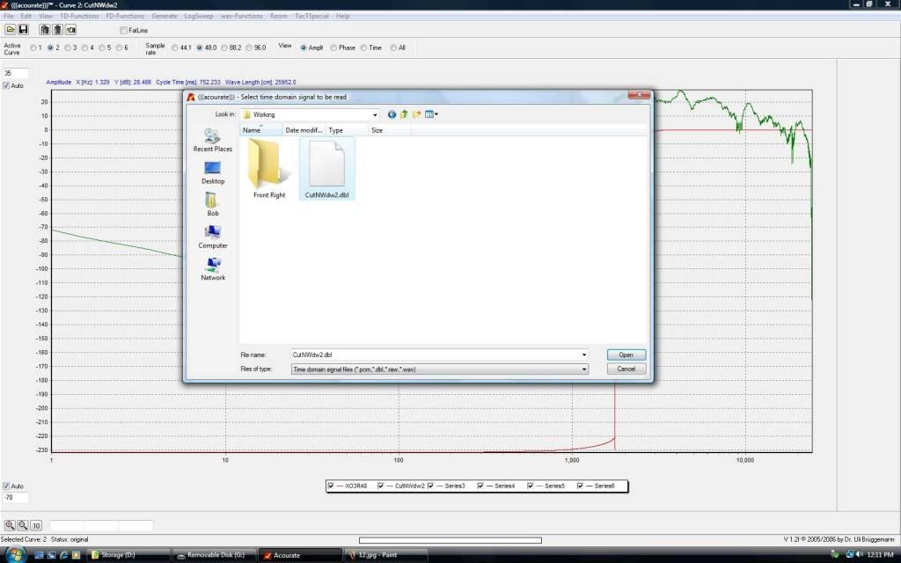Open the Room menu
This screenshot has height=563, width=901.
tap(279, 16)
